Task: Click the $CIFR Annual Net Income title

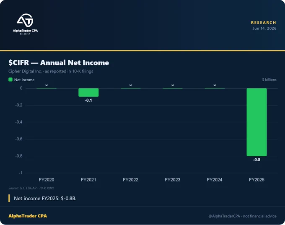Action: tap(59, 63)
